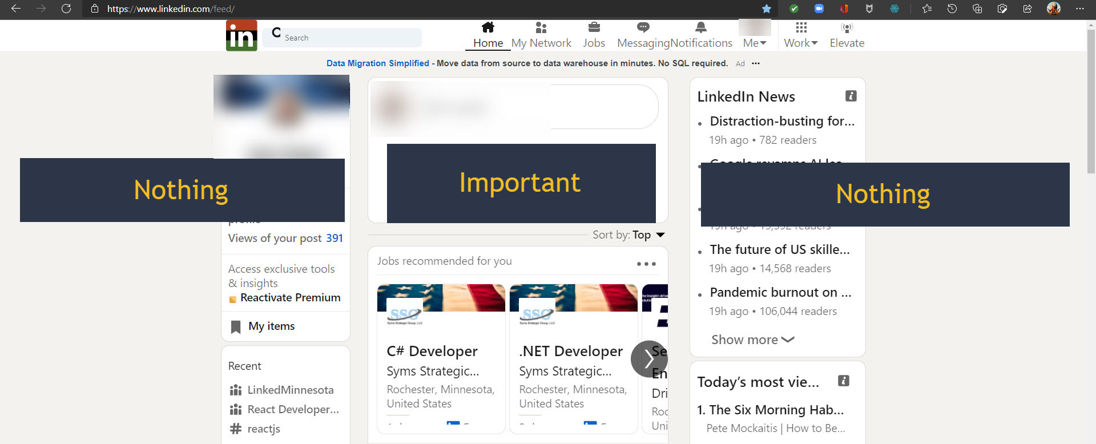Open the browser Favorites list icon
This screenshot has width=1096, height=444.
click(x=927, y=9)
